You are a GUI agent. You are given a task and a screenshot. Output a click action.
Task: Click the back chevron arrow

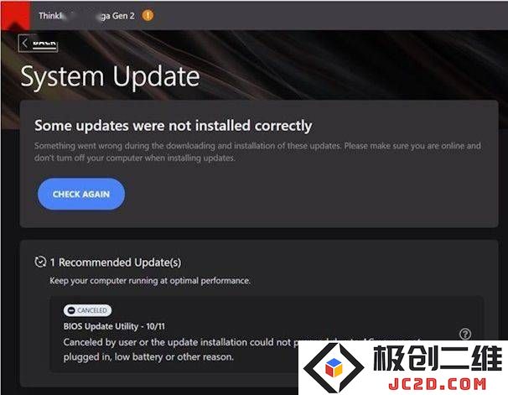pos(24,43)
